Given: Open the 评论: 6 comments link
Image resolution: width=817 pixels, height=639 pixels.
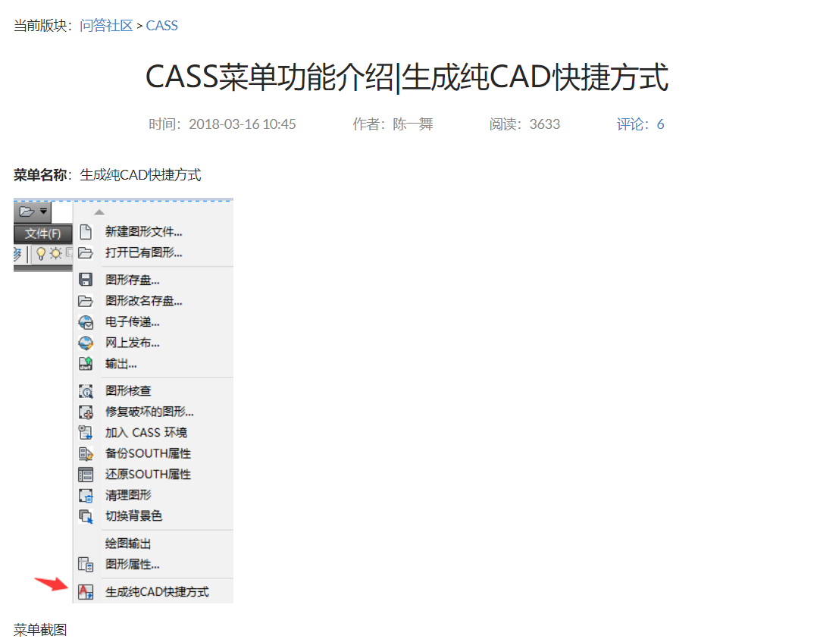Looking at the screenshot, I should 640,124.
